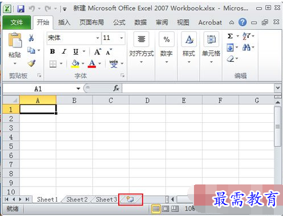Viewport: 283px width, 217px height.
Task: Select the Sheet3 worksheet tab
Action: (107, 199)
